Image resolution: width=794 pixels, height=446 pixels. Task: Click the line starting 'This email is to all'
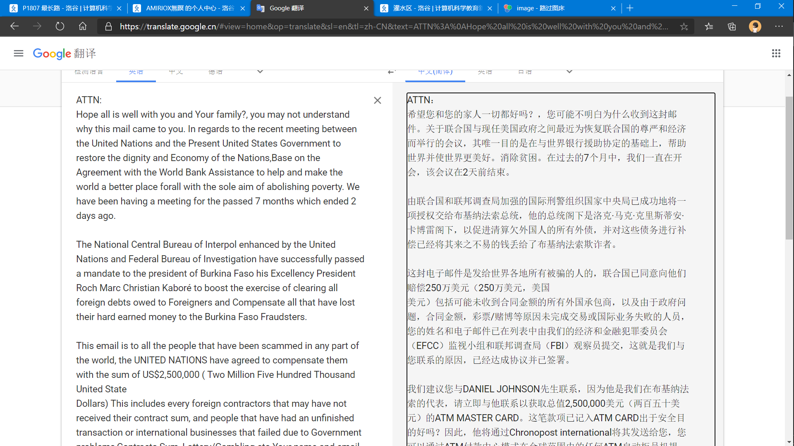(x=218, y=346)
